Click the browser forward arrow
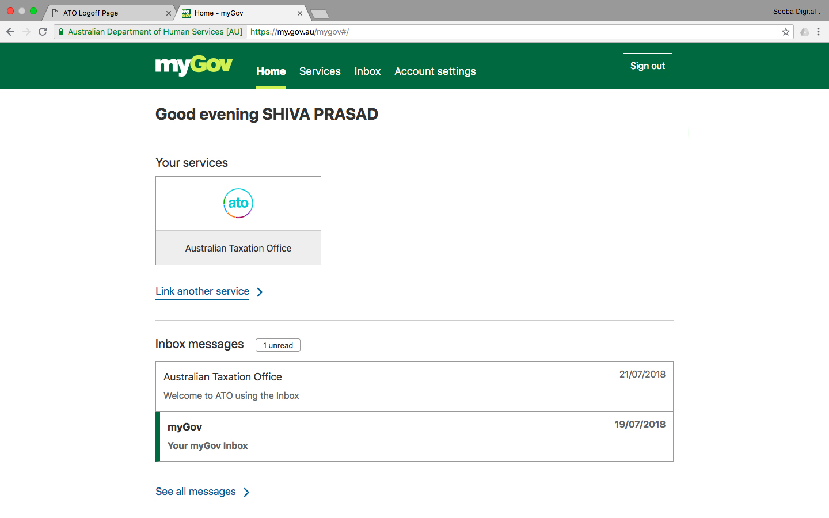829x518 pixels. pyautogui.click(x=26, y=32)
